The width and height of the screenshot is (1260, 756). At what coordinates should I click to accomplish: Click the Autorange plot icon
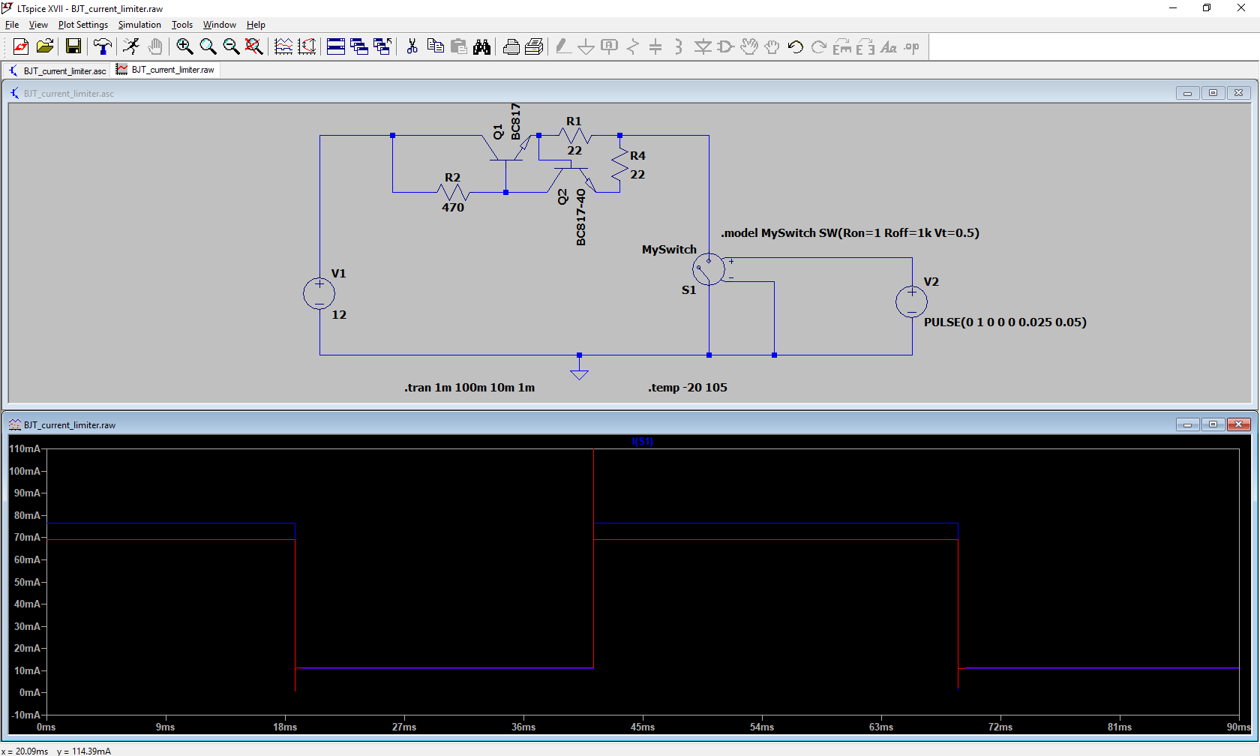coord(283,46)
